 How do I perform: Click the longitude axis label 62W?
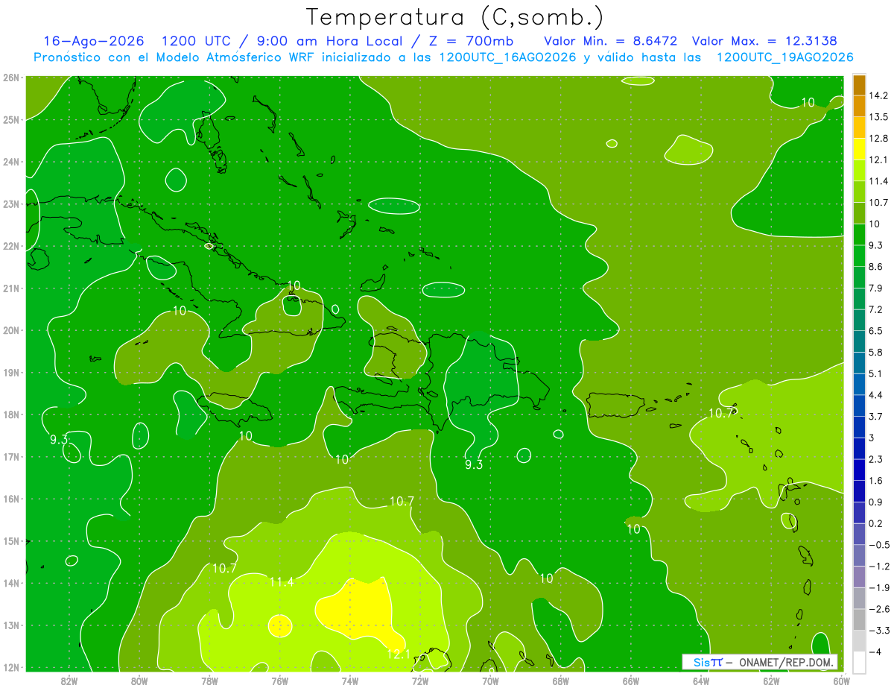(771, 681)
